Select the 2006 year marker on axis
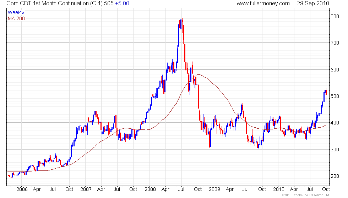 22,190
